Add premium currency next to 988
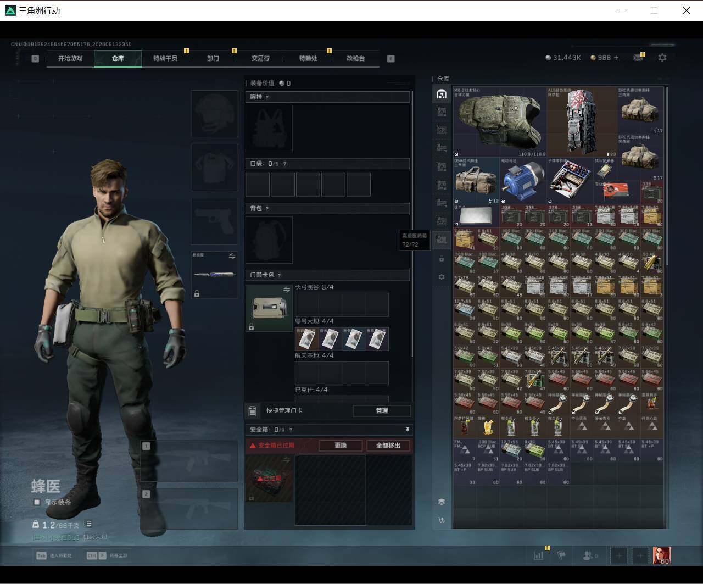The width and height of the screenshot is (703, 584). pos(616,57)
